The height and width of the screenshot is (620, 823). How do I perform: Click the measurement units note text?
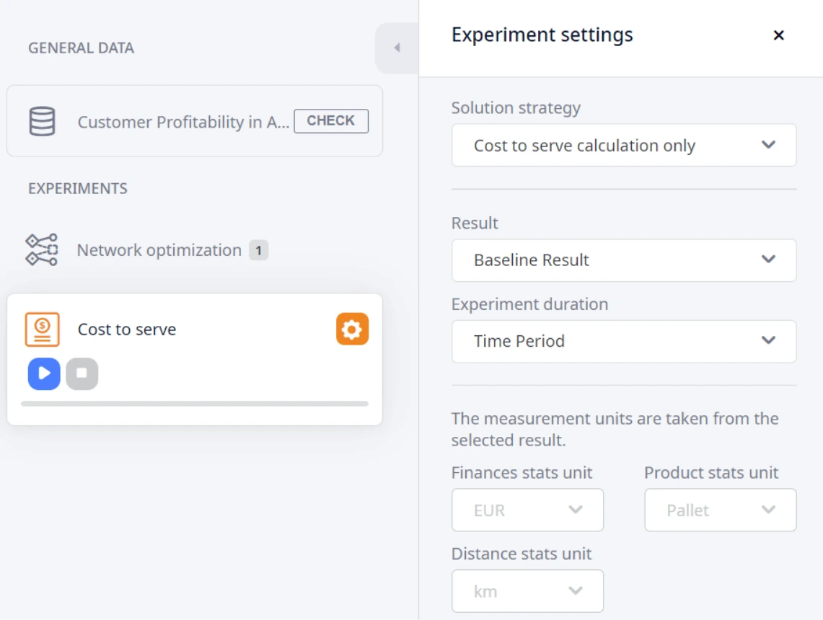615,429
